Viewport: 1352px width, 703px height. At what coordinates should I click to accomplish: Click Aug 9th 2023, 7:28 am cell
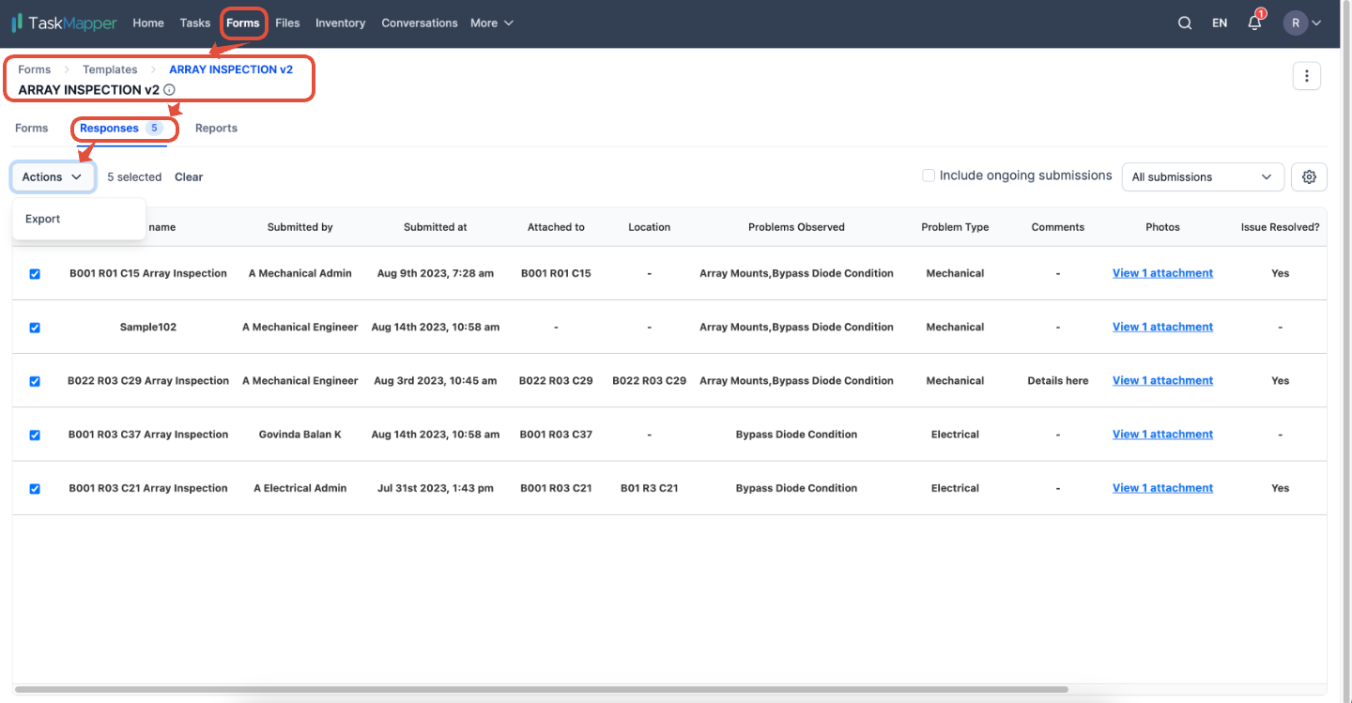point(436,273)
